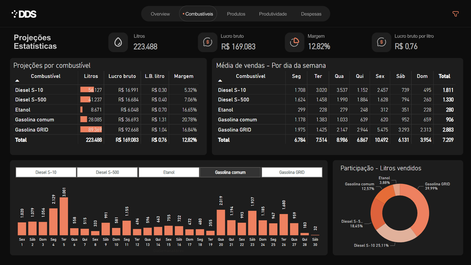The width and height of the screenshot is (471, 265).
Task: Sort the weekday table by Total column
Action: click(x=444, y=76)
